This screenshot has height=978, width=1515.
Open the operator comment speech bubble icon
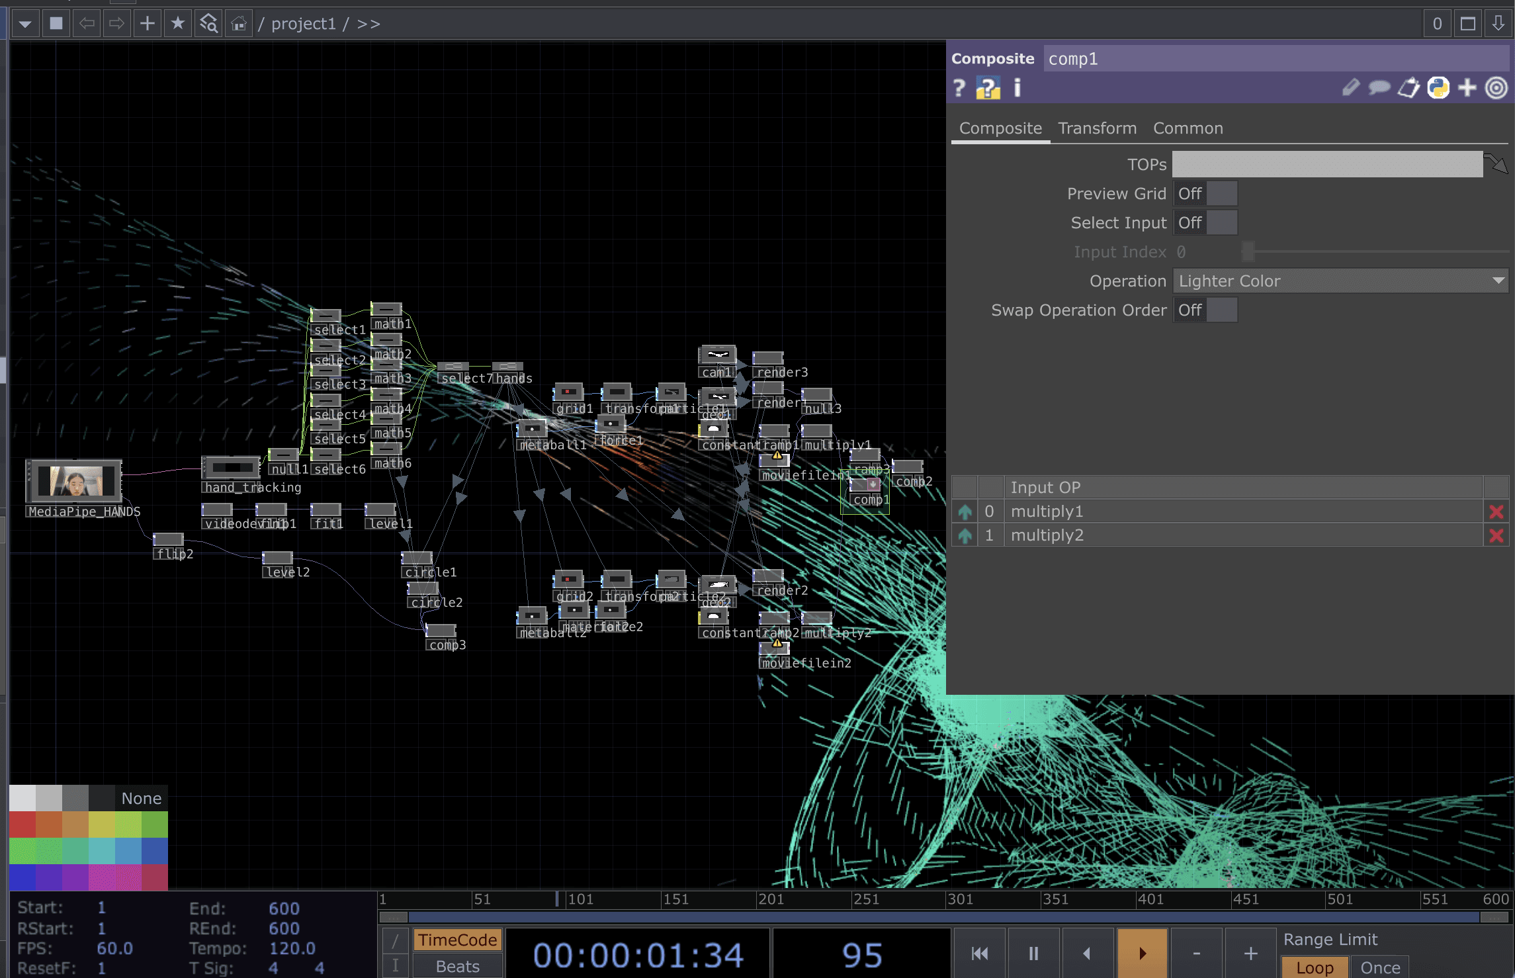click(1379, 87)
